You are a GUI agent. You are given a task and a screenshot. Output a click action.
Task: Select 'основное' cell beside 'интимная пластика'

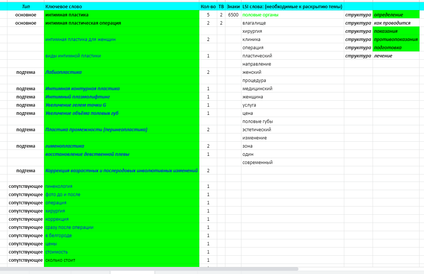coord(26,15)
